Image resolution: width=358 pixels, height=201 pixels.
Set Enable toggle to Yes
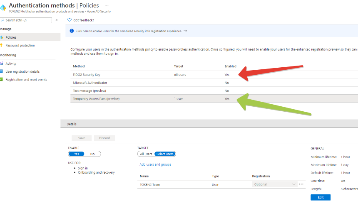(x=77, y=154)
